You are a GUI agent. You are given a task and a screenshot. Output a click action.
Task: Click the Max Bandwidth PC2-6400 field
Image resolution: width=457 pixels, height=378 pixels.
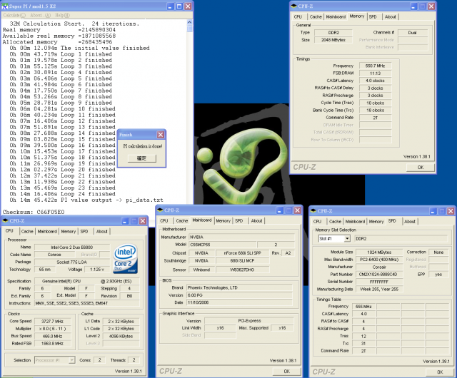coord(379,260)
